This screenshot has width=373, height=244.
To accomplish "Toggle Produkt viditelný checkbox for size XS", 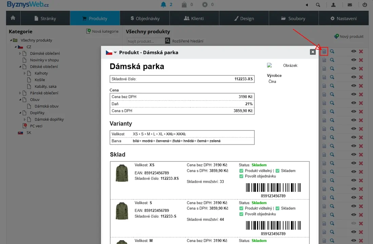I will coord(241,171).
